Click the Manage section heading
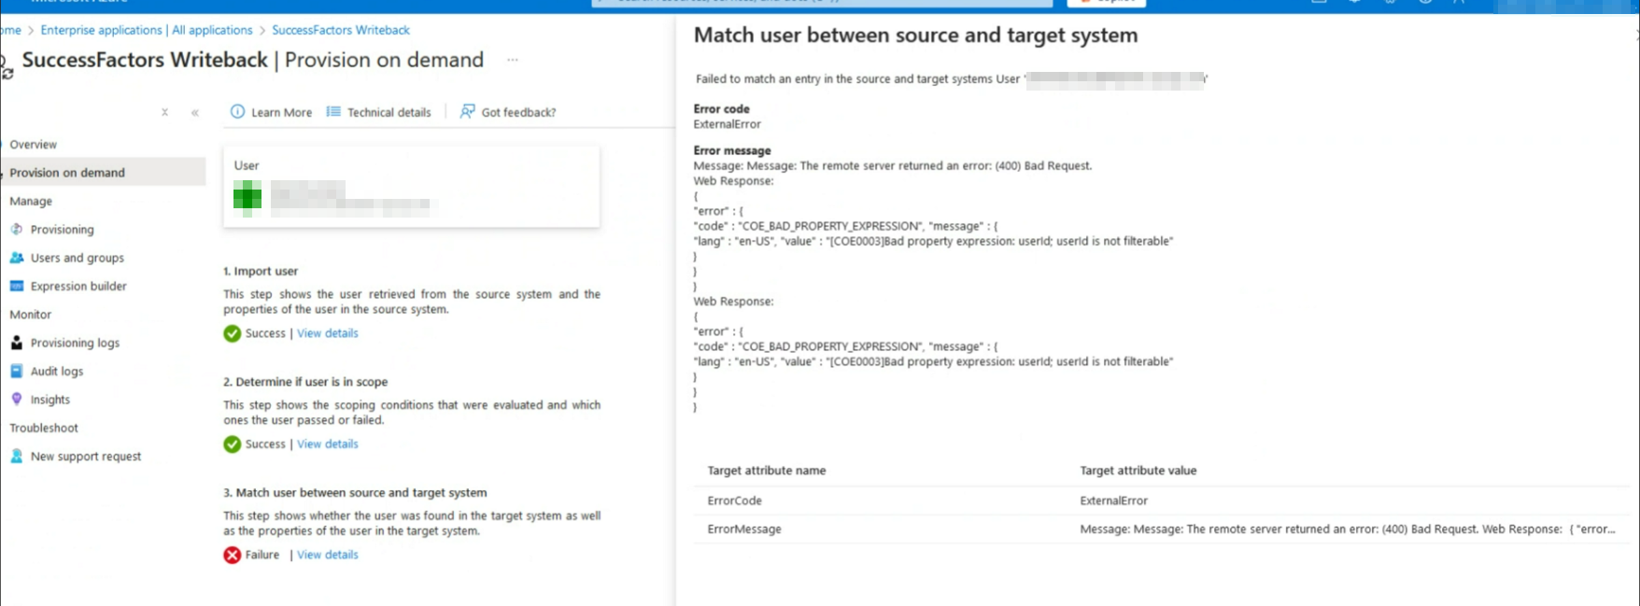The width and height of the screenshot is (1640, 606). (31, 202)
